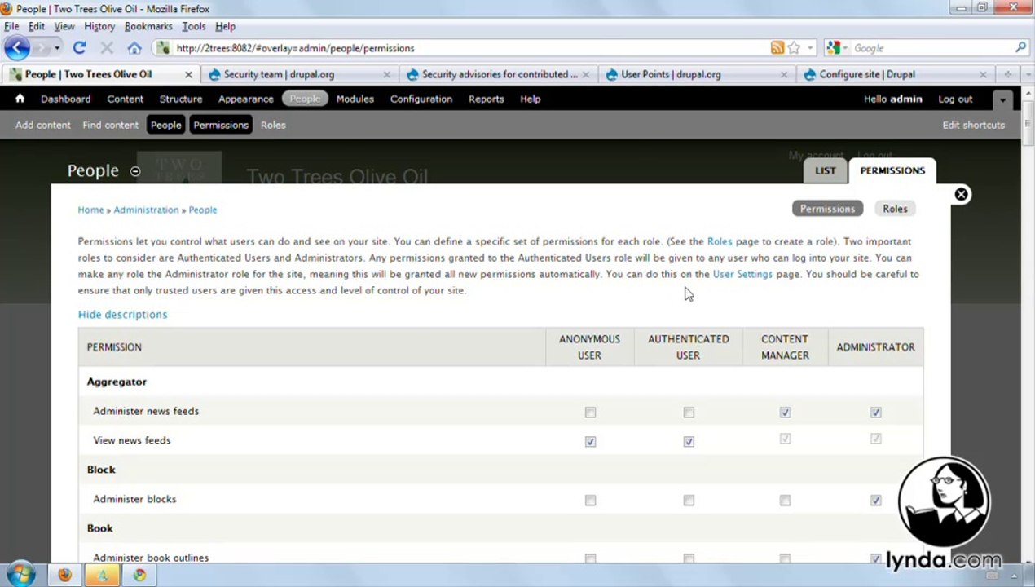Open Modules in the admin toolbar
1035x587 pixels.
click(355, 99)
